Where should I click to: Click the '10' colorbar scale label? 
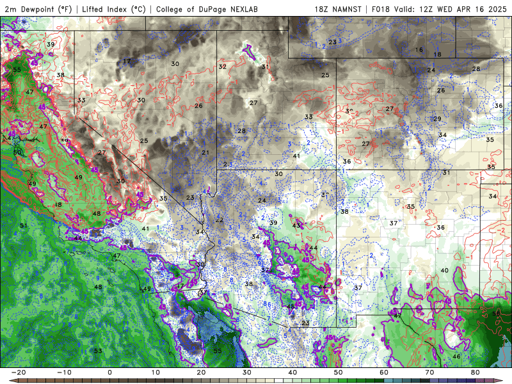point(156,372)
